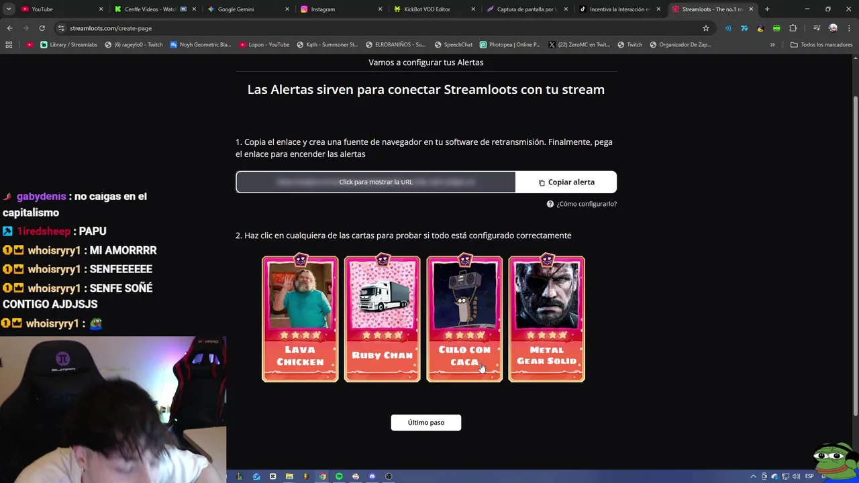859x483 pixels.
Task: Open Chrome from the taskbar
Action: click(323, 476)
